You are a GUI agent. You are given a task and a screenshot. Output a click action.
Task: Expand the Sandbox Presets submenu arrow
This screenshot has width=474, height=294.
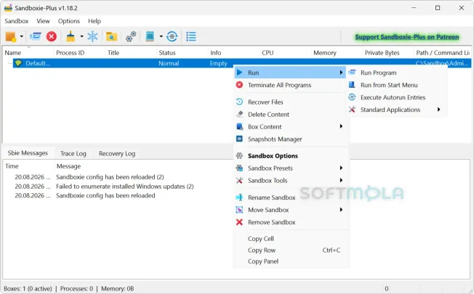341,168
